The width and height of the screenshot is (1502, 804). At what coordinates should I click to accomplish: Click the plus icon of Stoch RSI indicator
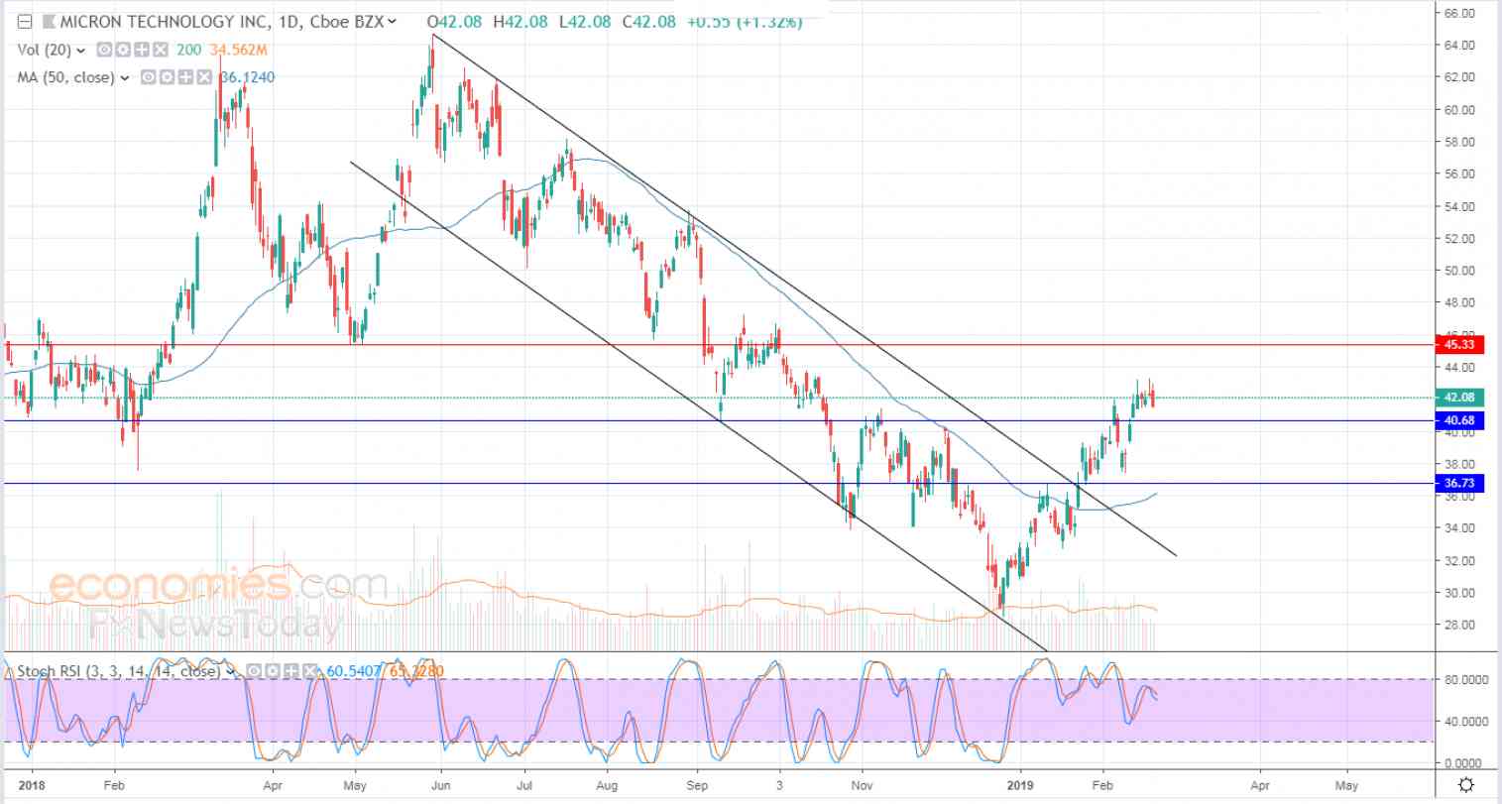[x=291, y=671]
